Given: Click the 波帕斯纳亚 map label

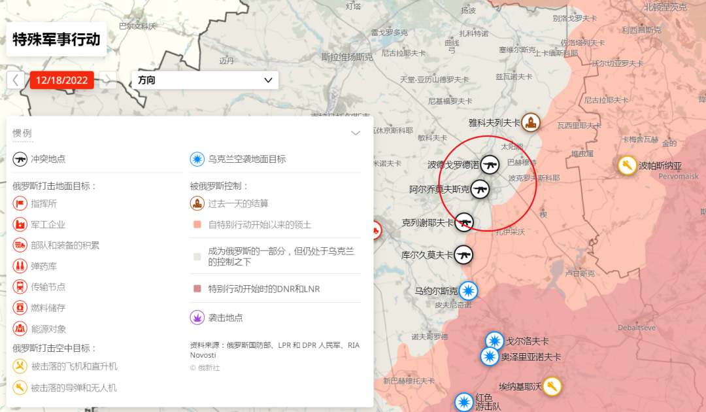Looking at the screenshot, I should point(660,165).
